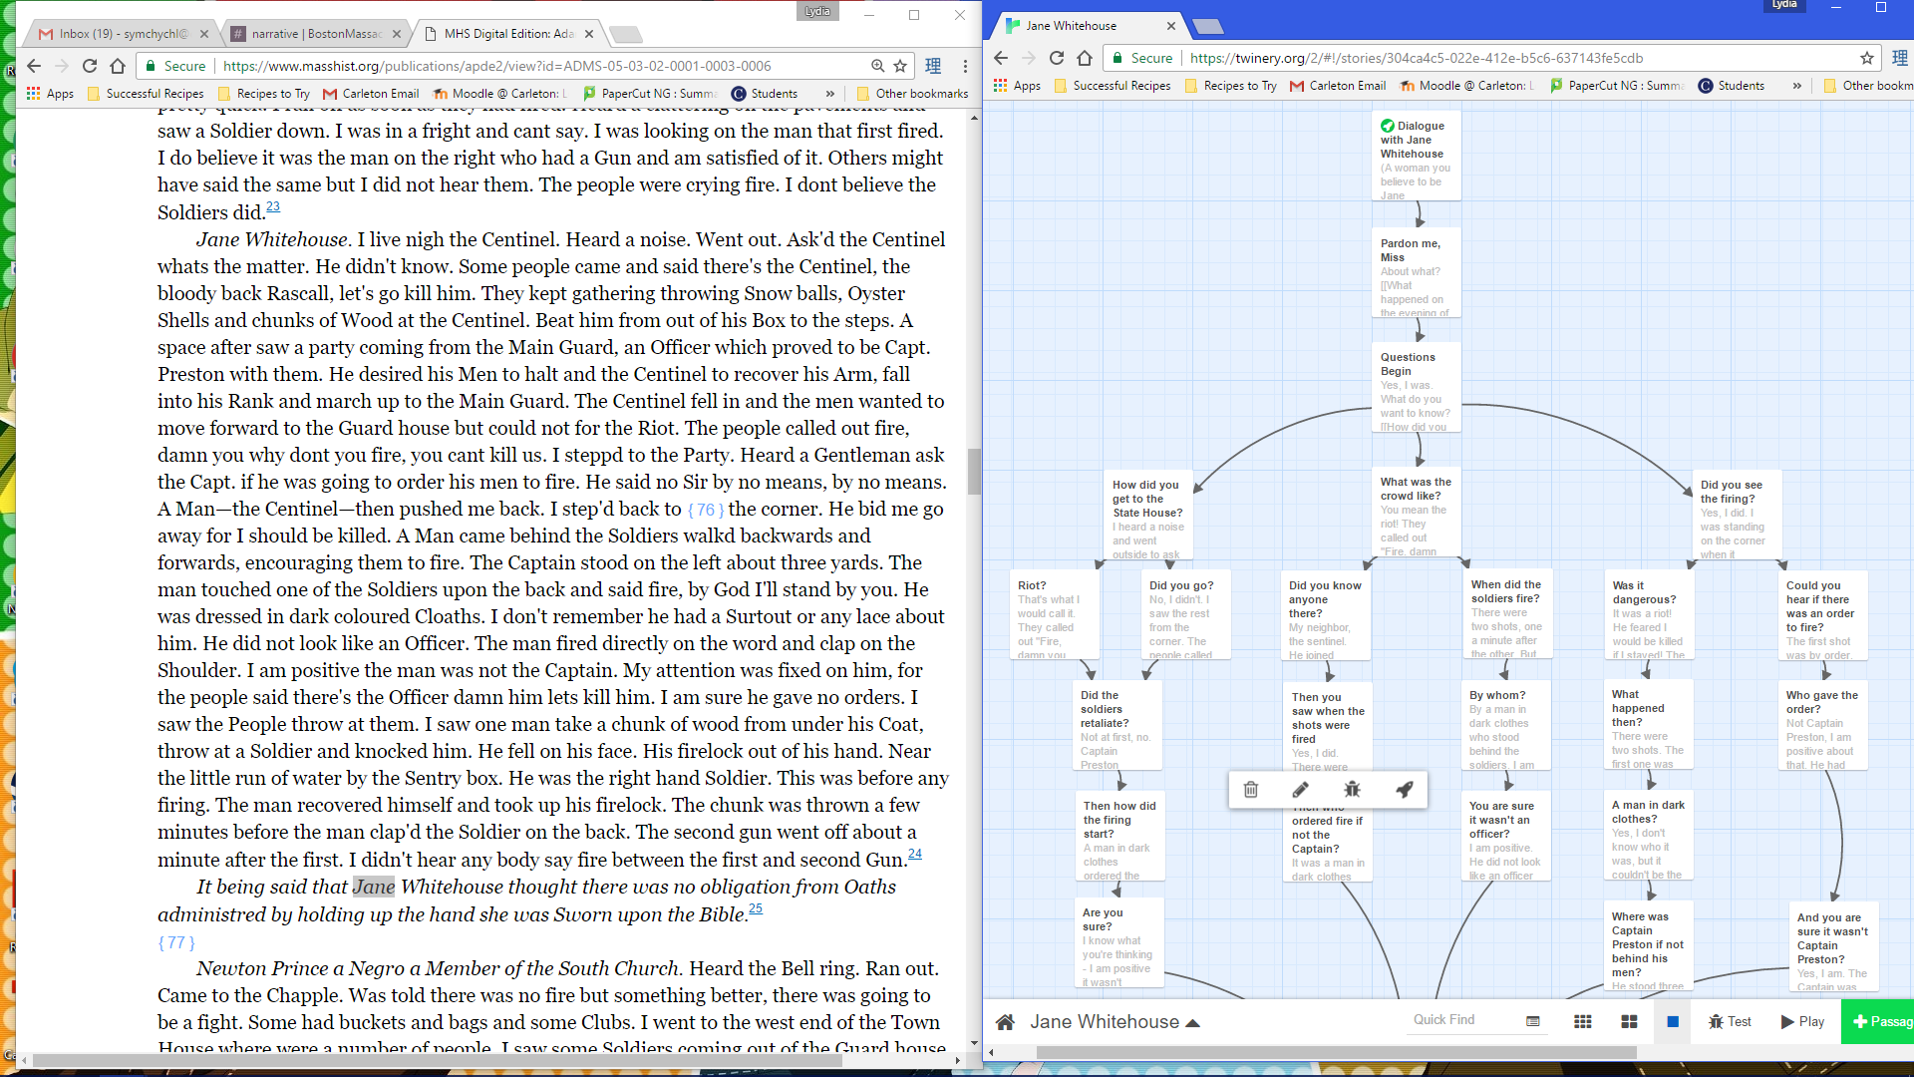The width and height of the screenshot is (1914, 1077).
Task: Edit the passage with the pencil icon
Action: coord(1301,790)
